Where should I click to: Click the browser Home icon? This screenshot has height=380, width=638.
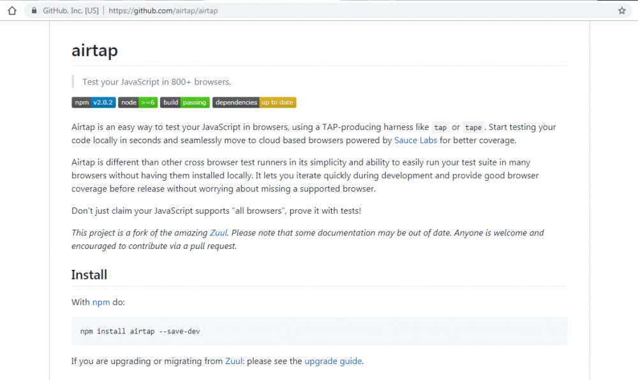(x=11, y=11)
